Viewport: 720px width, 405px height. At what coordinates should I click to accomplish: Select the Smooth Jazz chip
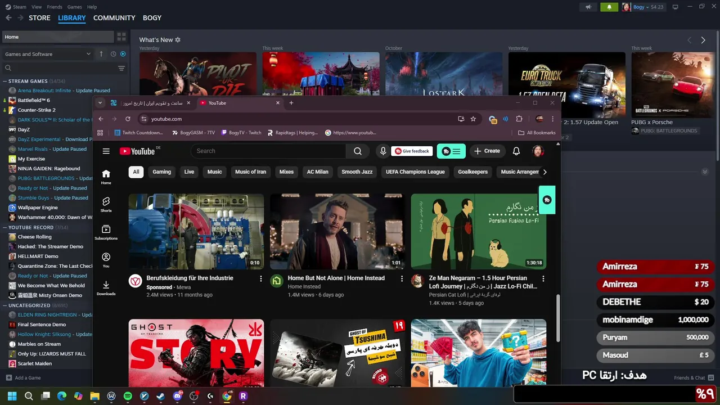click(x=357, y=172)
